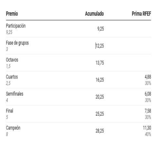Screen dimensions: 161x142
Task: Click the Acumulado column header
Action: tap(94, 14)
